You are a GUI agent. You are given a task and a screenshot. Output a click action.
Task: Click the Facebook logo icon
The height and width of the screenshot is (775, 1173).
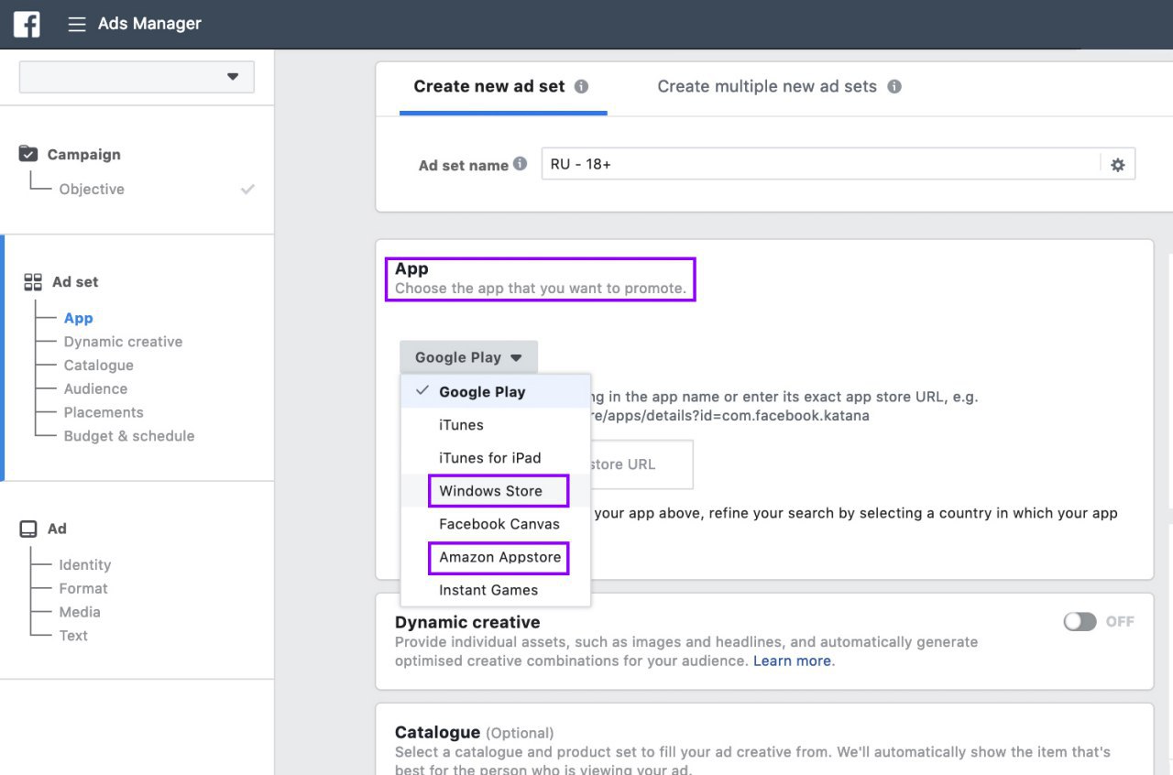[27, 24]
